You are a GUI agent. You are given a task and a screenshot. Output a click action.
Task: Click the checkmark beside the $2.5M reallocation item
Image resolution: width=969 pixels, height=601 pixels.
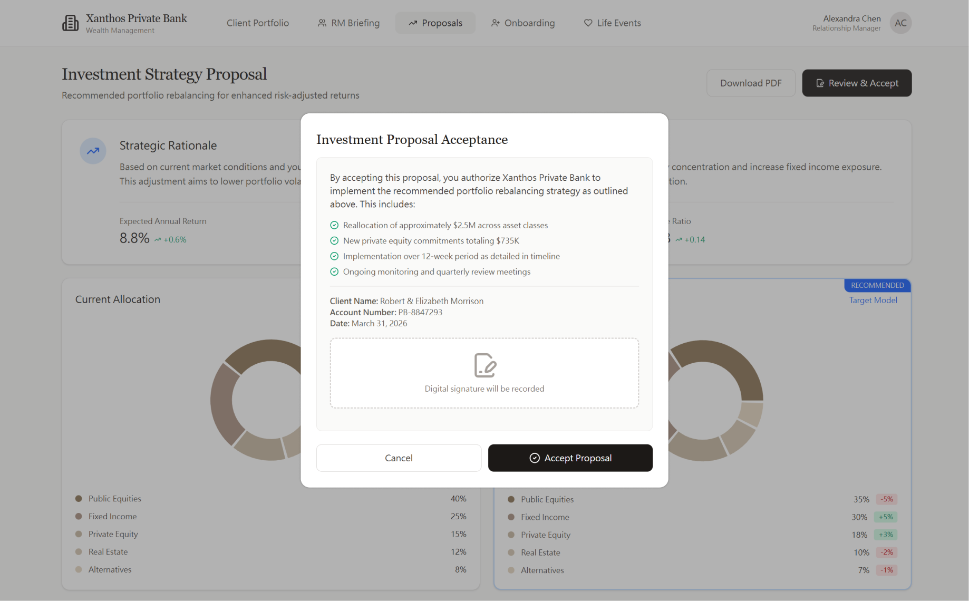coord(334,225)
